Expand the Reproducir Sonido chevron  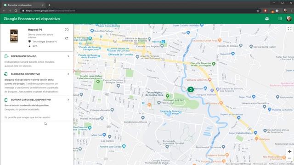tap(68, 56)
